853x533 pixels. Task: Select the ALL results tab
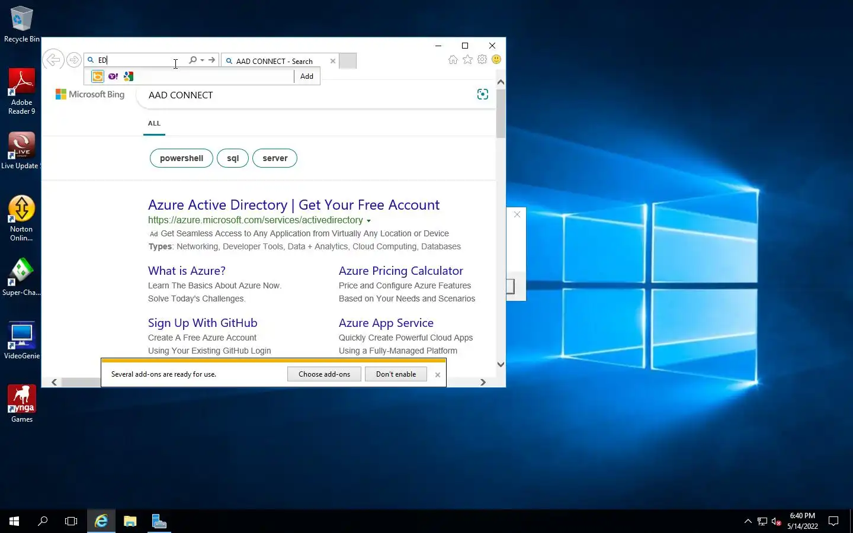tap(154, 123)
